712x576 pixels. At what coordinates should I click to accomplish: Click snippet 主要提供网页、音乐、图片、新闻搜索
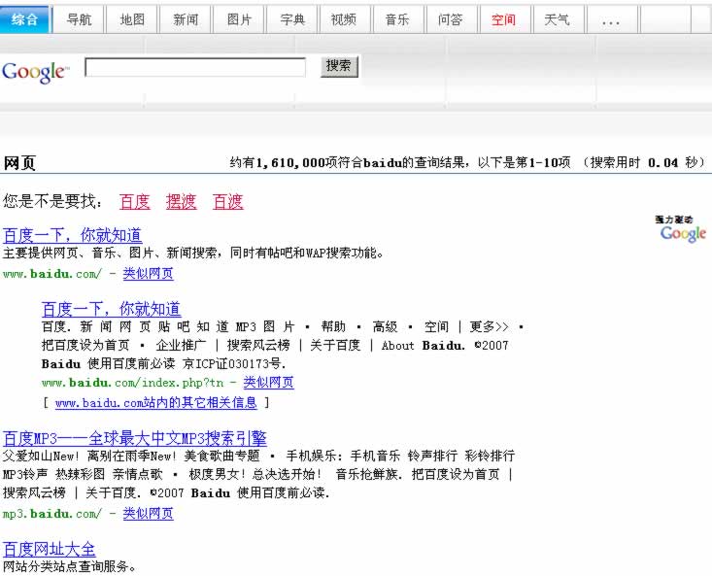(x=112, y=253)
